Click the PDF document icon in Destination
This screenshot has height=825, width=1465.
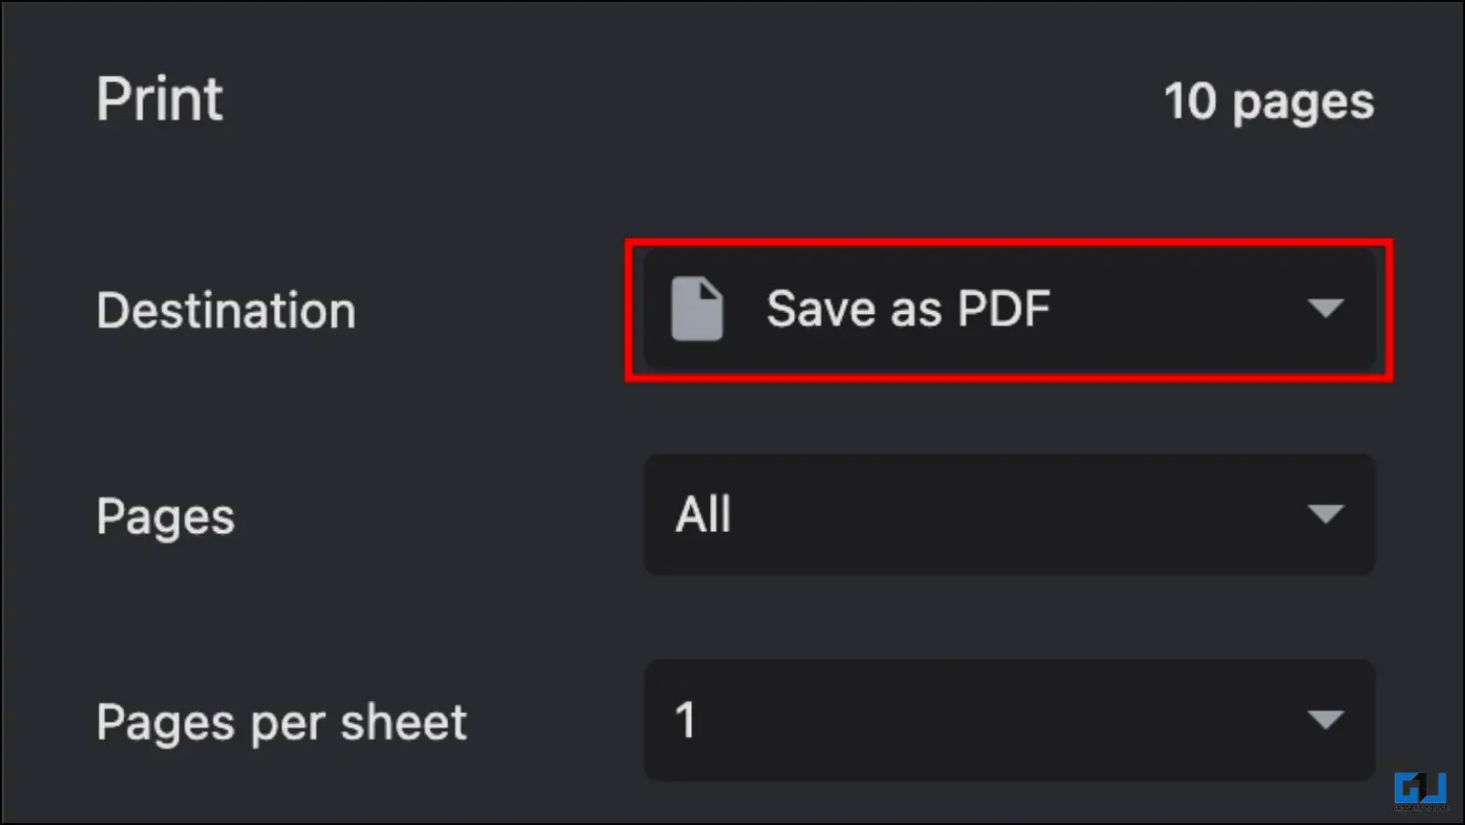pos(697,309)
